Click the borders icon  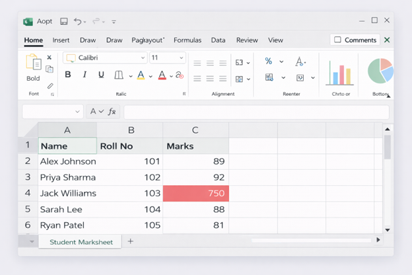tap(118, 75)
